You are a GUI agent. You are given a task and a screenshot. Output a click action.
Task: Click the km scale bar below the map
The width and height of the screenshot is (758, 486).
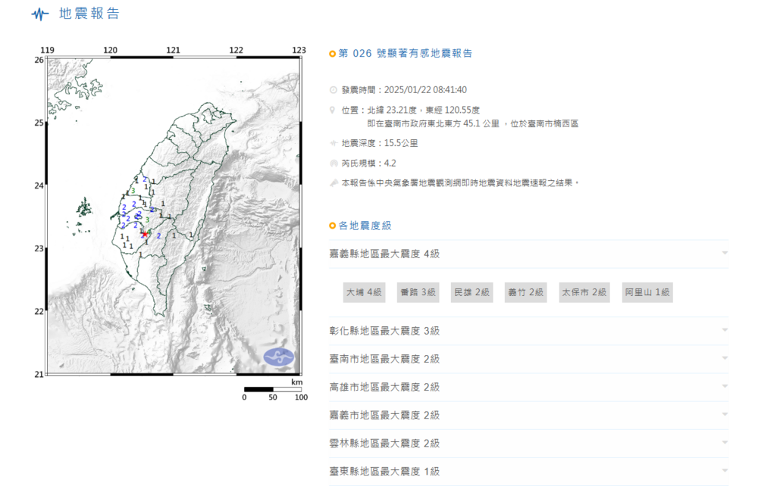pyautogui.click(x=273, y=389)
